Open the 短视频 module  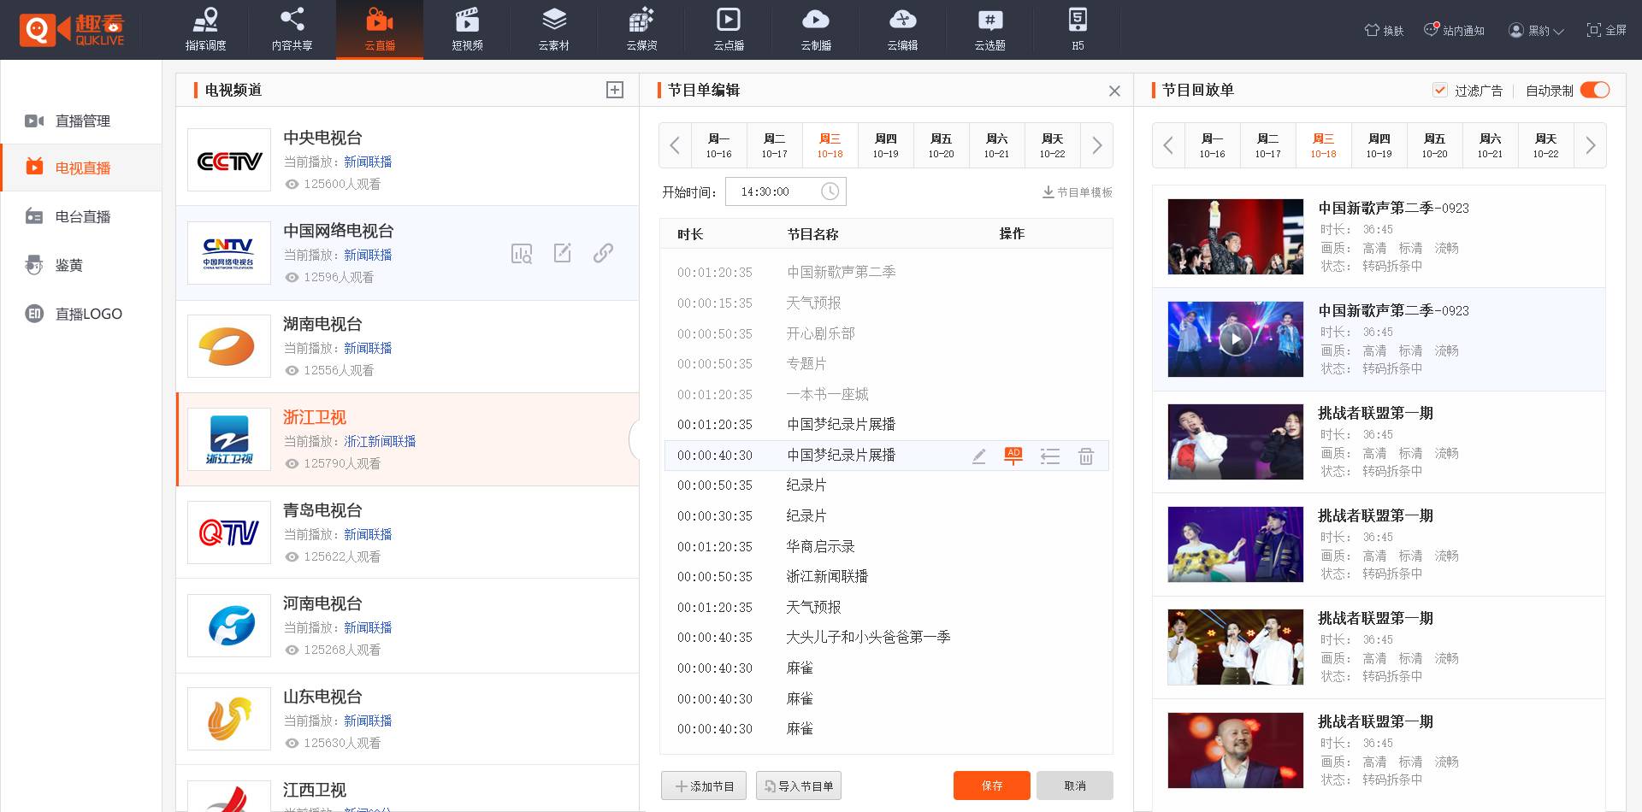467,30
